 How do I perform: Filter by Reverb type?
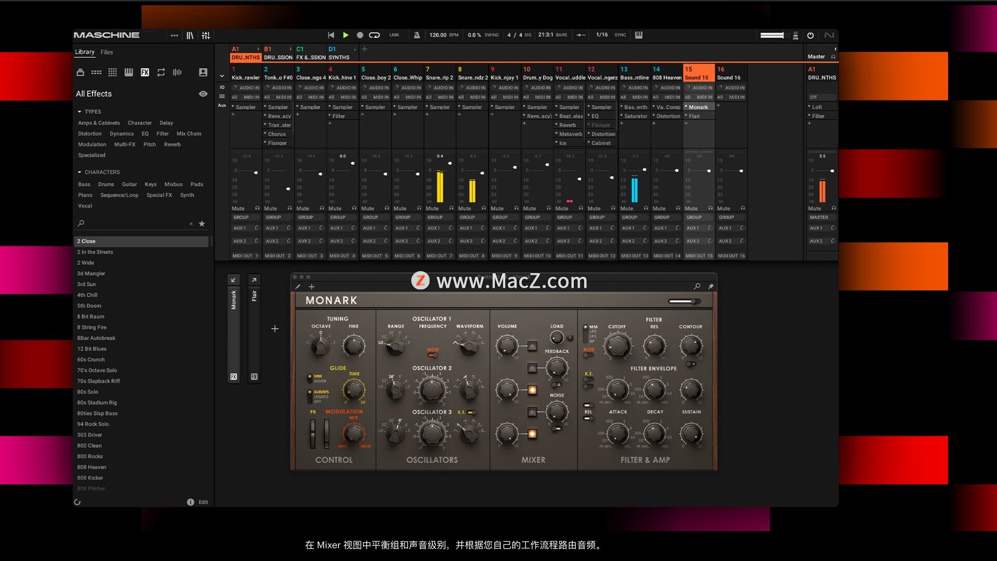click(172, 144)
